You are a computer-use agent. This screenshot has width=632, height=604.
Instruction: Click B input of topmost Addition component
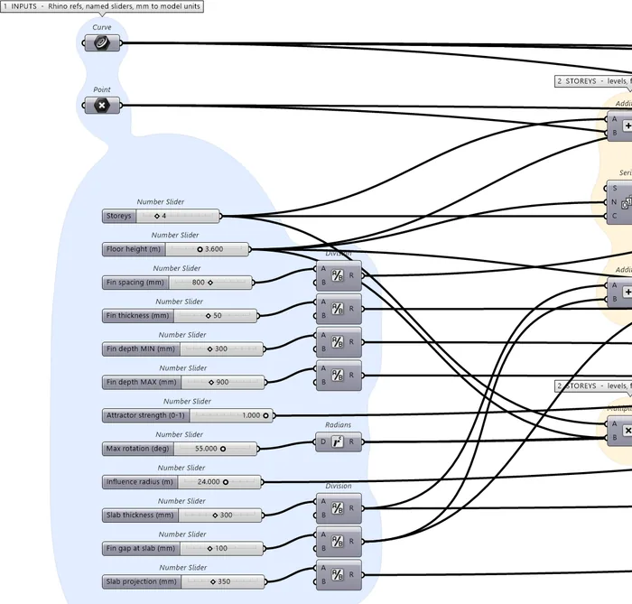(614, 133)
